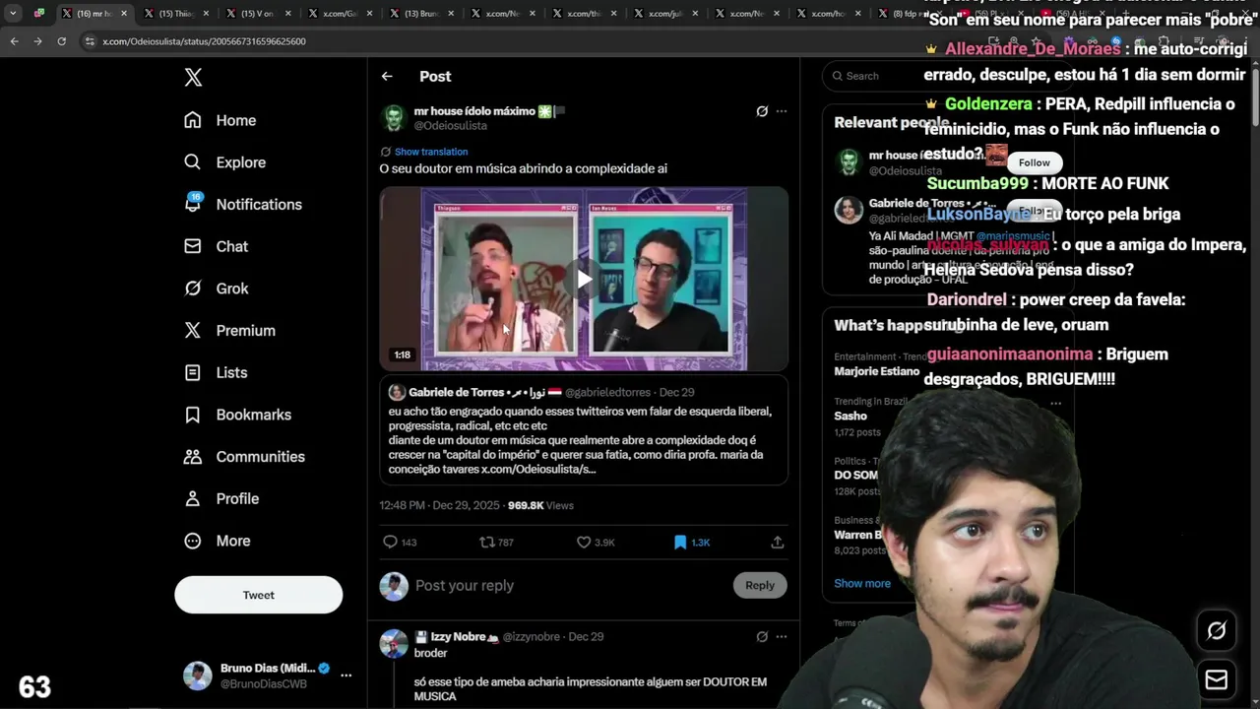
Task: Open the Izzy Nobre profile avatar
Action: click(394, 644)
